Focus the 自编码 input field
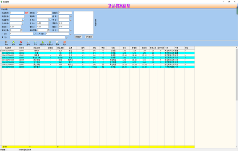 coord(65,13)
